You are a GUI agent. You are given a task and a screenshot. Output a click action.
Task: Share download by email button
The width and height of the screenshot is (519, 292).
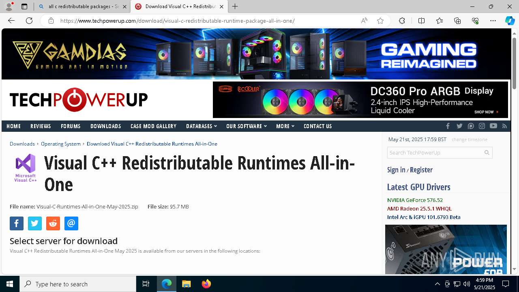pos(71,223)
